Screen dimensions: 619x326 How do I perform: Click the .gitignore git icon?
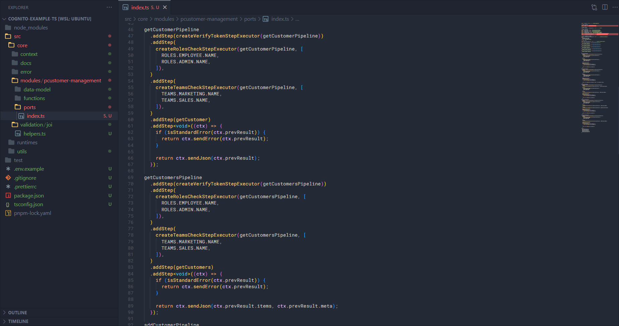[8, 178]
